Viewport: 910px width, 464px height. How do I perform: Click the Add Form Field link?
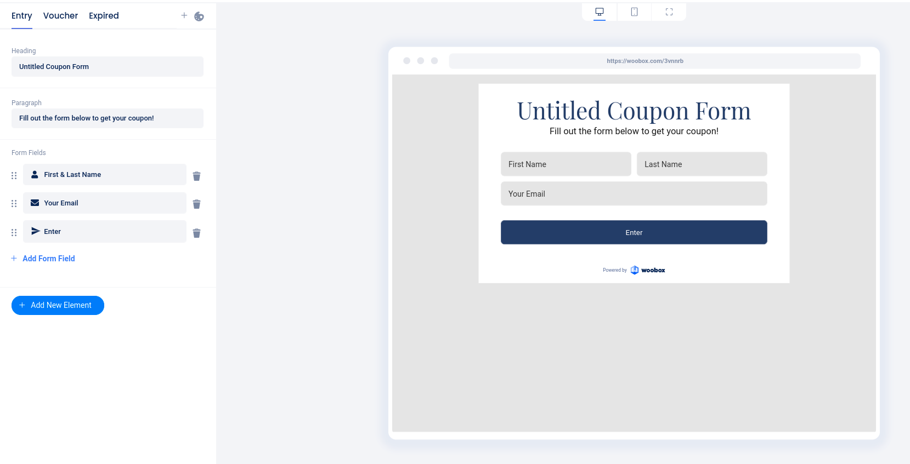coord(43,259)
